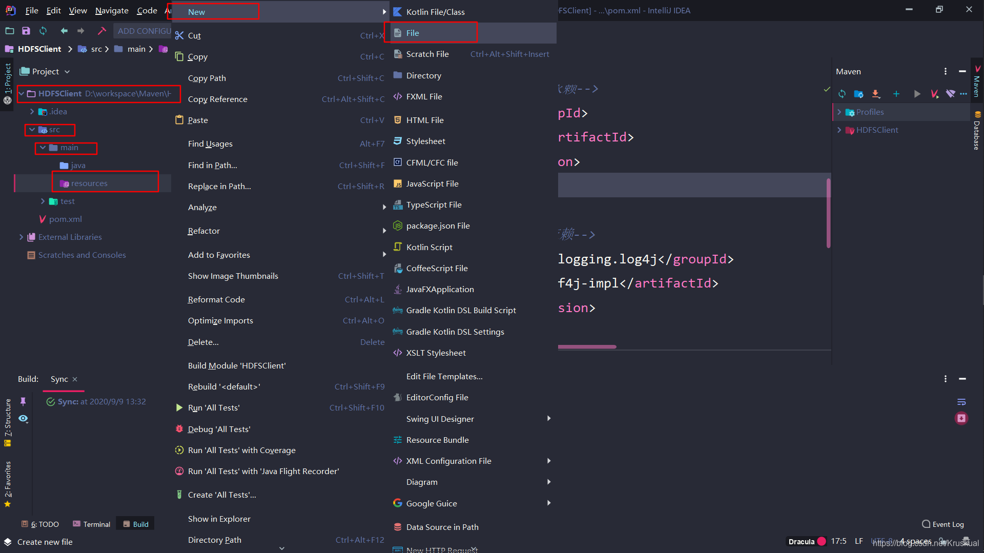This screenshot has height=553, width=984.
Task: Select Resource Bundle option
Action: click(473, 440)
